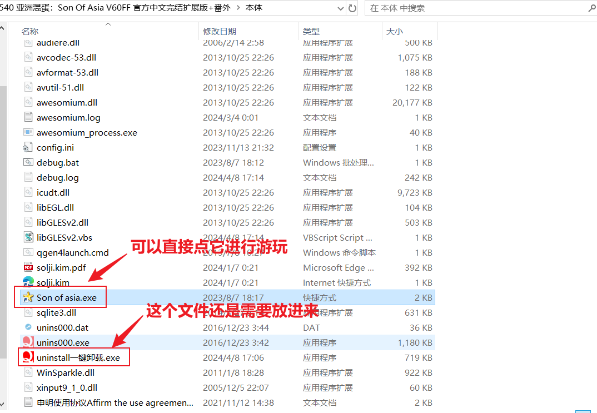Click the libGLESv2.dll file icon
The image size is (597, 413).
[28, 223]
